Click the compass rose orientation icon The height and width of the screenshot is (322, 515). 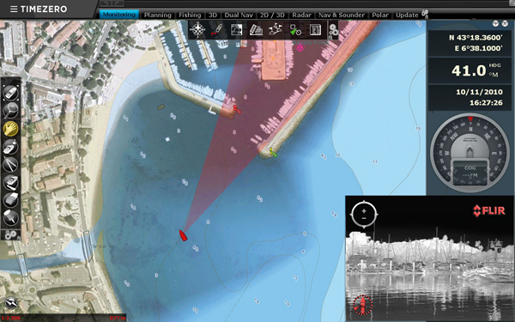click(x=197, y=29)
